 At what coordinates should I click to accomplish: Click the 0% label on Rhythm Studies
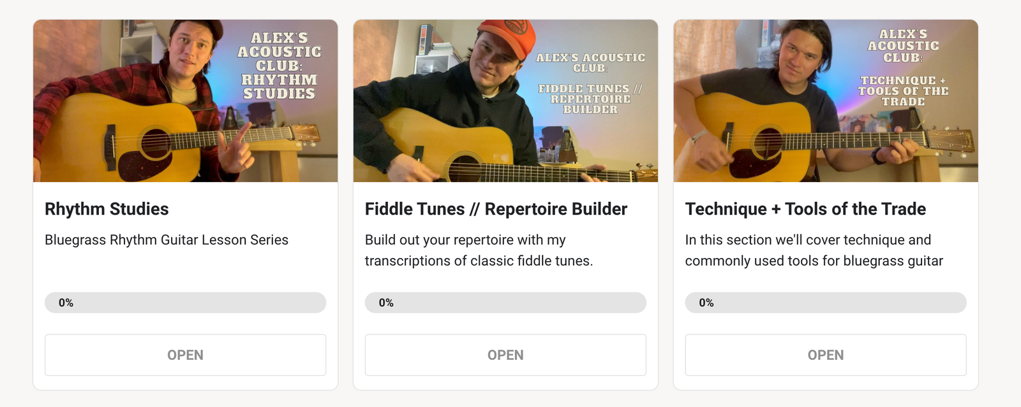point(66,303)
